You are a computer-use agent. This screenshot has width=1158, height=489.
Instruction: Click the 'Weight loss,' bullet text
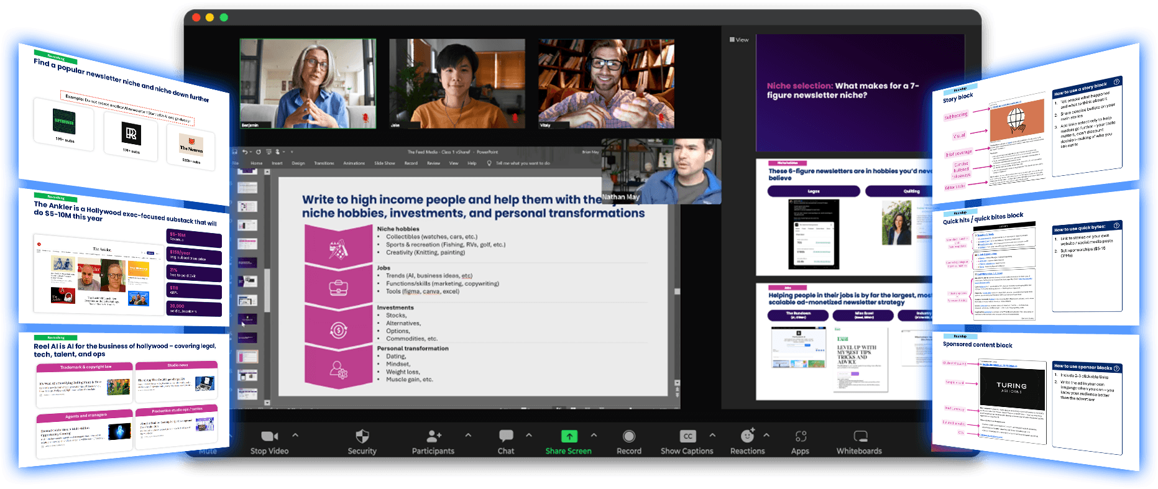403,372
